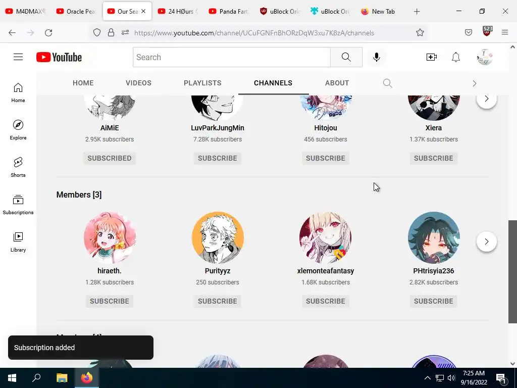This screenshot has height=388, width=517.
Task: Open the Create video icon
Action: point(431,57)
